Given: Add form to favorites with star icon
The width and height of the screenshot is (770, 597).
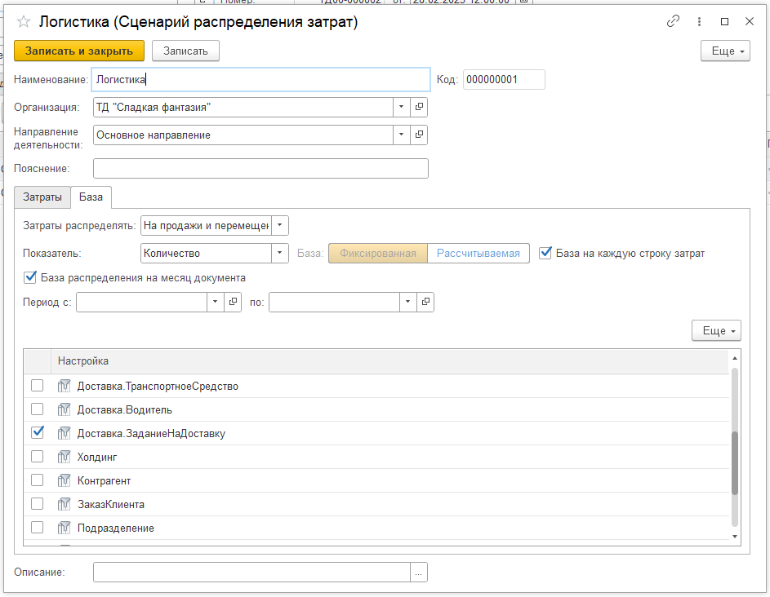Looking at the screenshot, I should pyautogui.click(x=24, y=23).
